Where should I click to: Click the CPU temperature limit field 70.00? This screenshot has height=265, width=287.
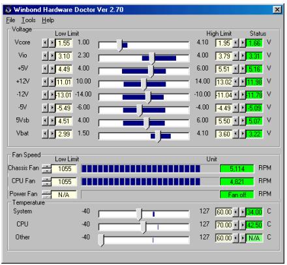[224, 225]
